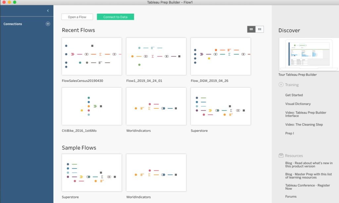
Task: Select the Flow1_2019_04_24_01 flow name
Action: point(144,81)
